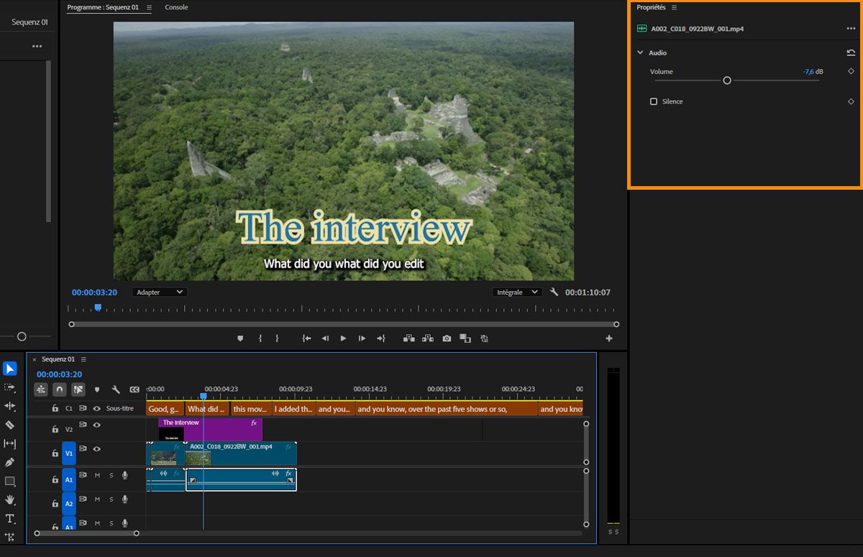The height and width of the screenshot is (557, 863).
Task: Open the program monitor wrench settings
Action: 554,293
